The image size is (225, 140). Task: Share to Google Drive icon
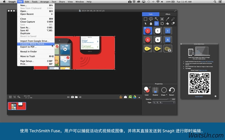(135, 97)
